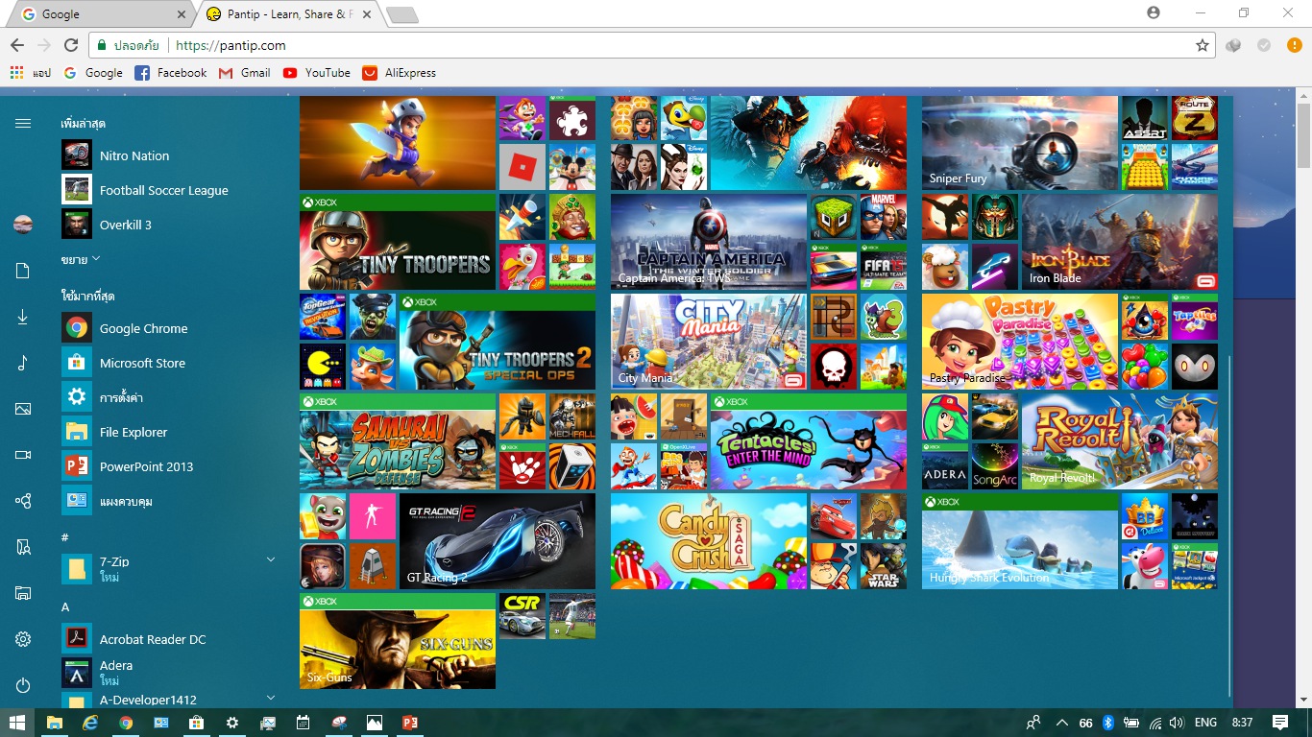This screenshot has height=737, width=1312.
Task: Open the Mickey Mouse small tile
Action: coord(572,167)
